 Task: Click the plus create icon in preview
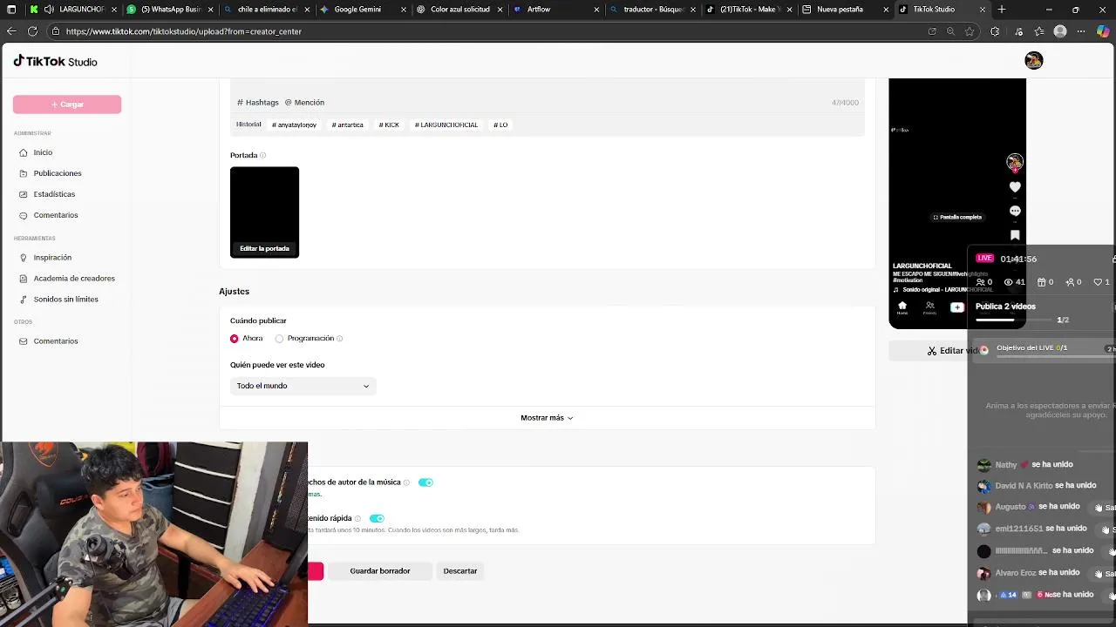[x=957, y=307]
